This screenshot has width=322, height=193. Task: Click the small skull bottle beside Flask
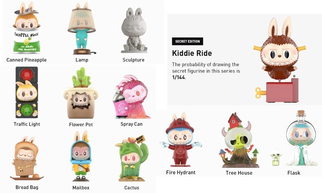276,157
